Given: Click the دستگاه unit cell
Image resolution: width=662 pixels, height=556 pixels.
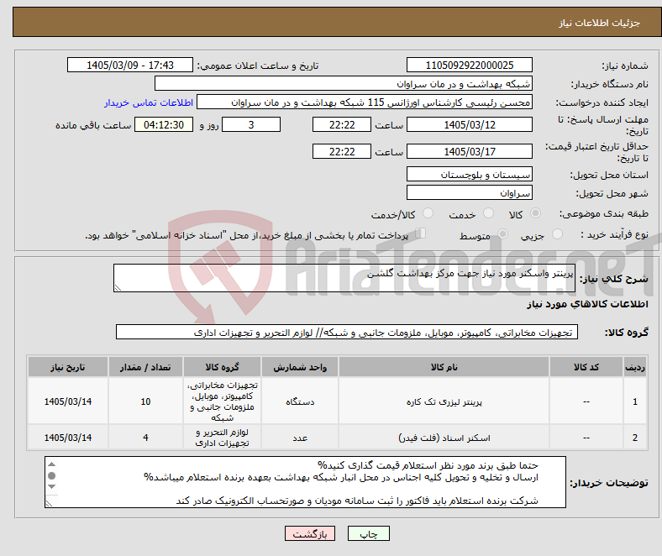Looking at the screenshot, I should pyautogui.click(x=300, y=401).
